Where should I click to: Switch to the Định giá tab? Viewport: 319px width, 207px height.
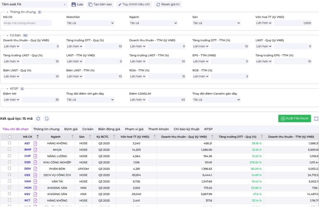(x=71, y=129)
